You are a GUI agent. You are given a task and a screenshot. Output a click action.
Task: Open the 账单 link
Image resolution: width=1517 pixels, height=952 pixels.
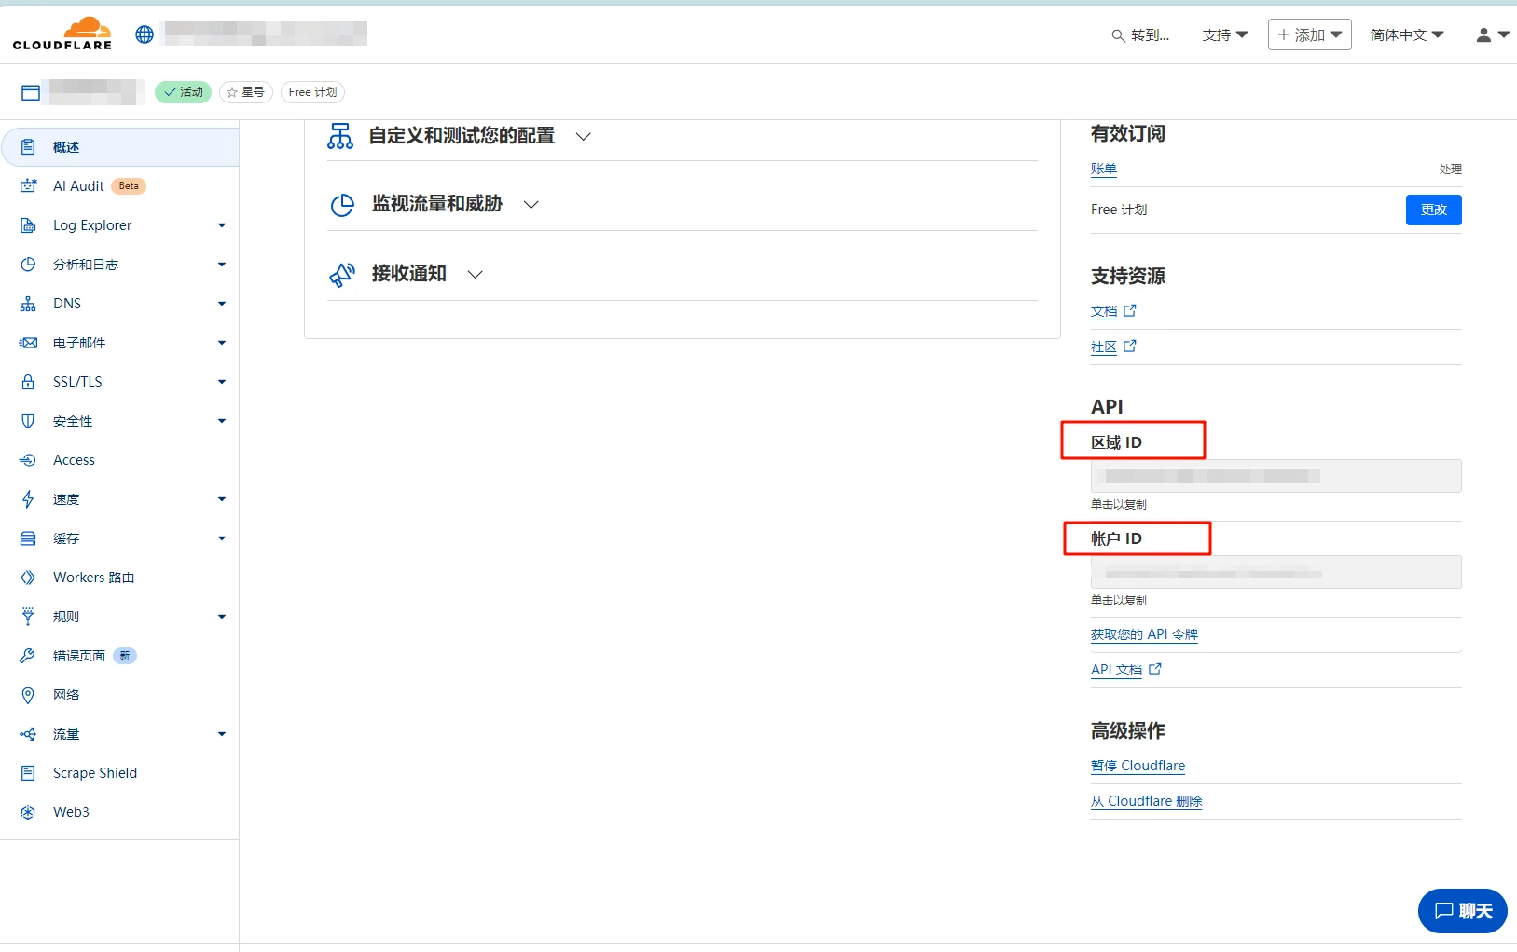point(1104,170)
